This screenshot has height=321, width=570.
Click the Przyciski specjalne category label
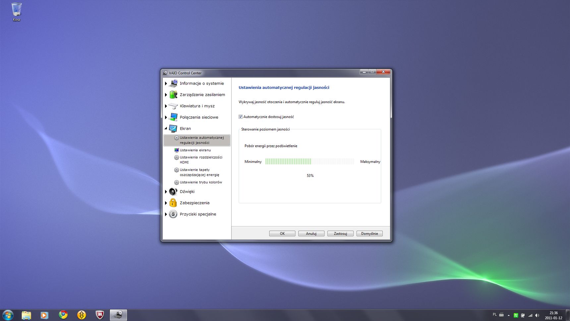pos(198,214)
